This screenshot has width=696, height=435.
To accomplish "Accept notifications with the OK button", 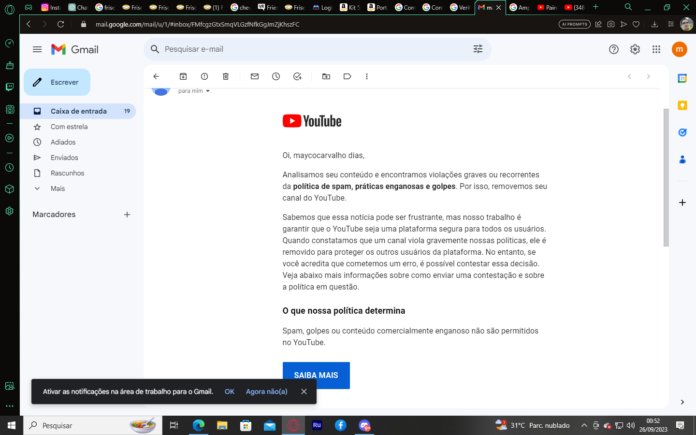I will 230,391.
